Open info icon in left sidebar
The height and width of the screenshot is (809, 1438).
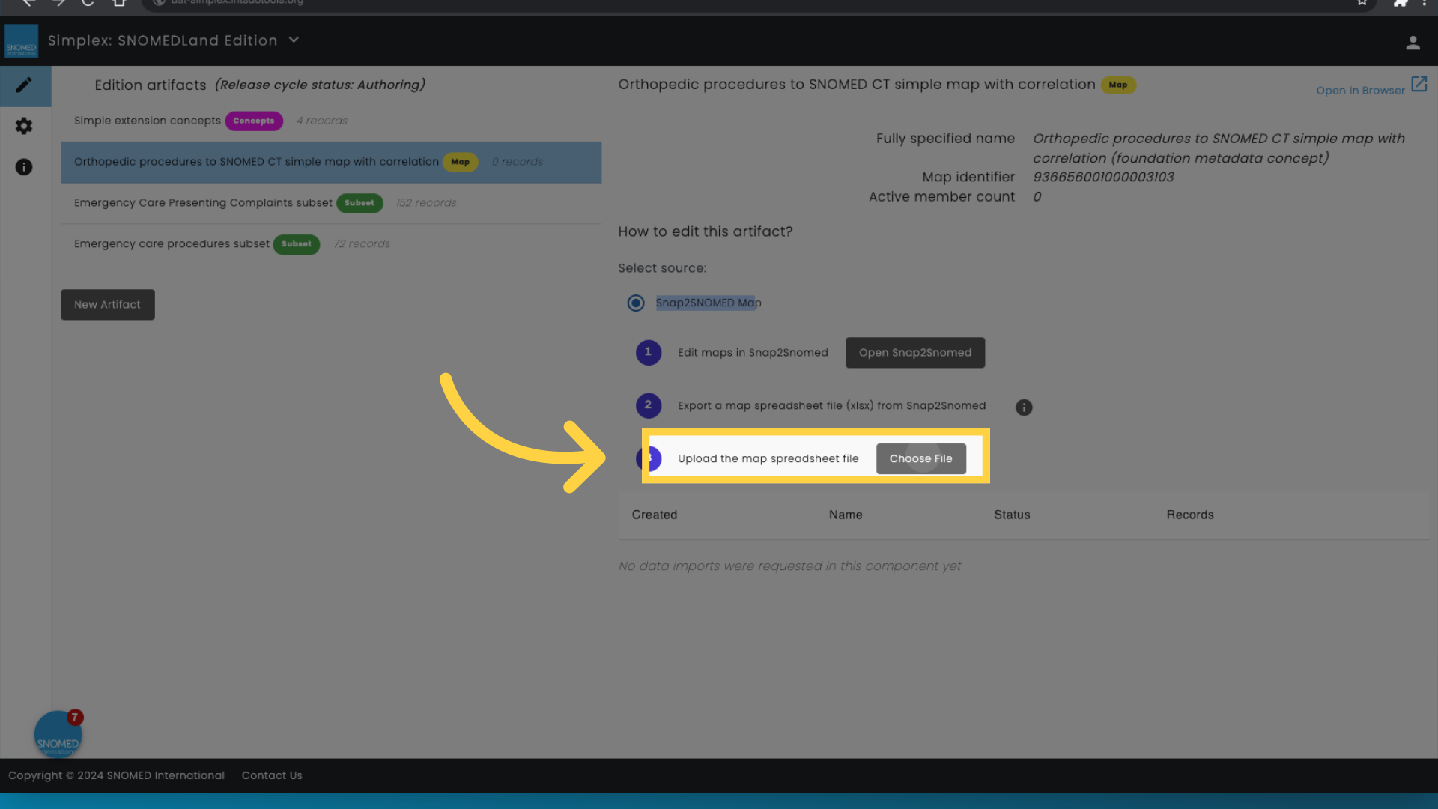24,167
